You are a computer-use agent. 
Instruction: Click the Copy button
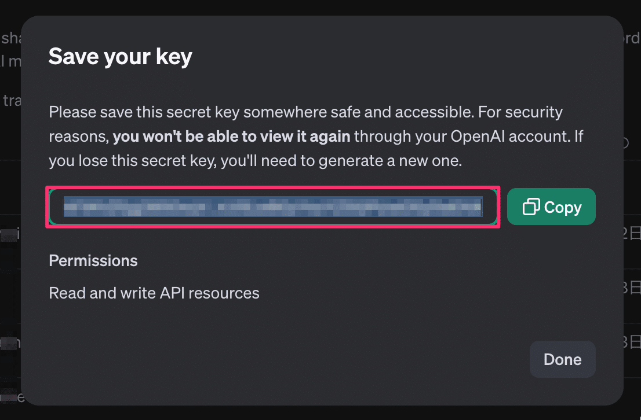click(x=551, y=207)
